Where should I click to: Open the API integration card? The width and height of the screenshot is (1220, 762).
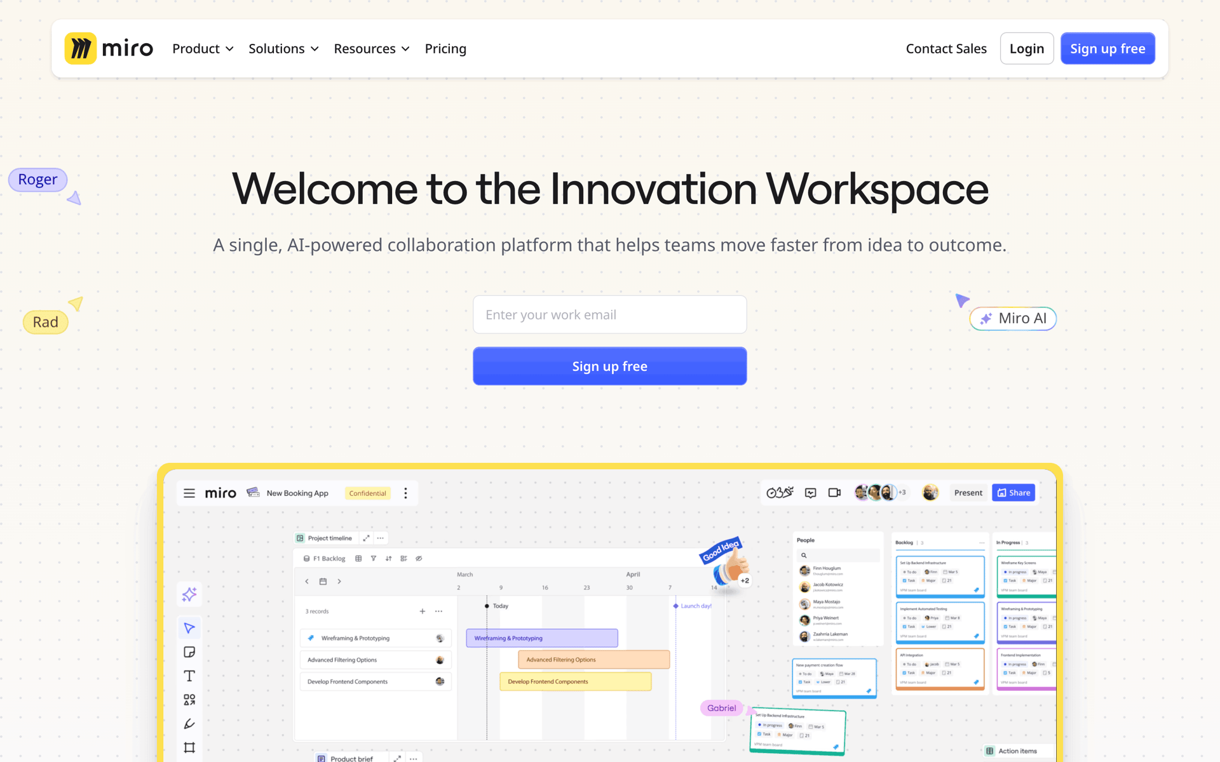pyautogui.click(x=940, y=669)
